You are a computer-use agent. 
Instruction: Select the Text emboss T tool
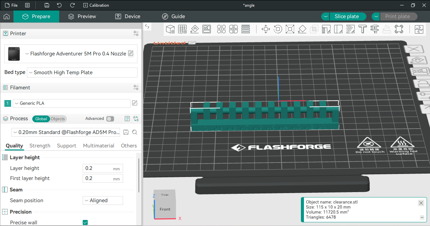pos(362,29)
